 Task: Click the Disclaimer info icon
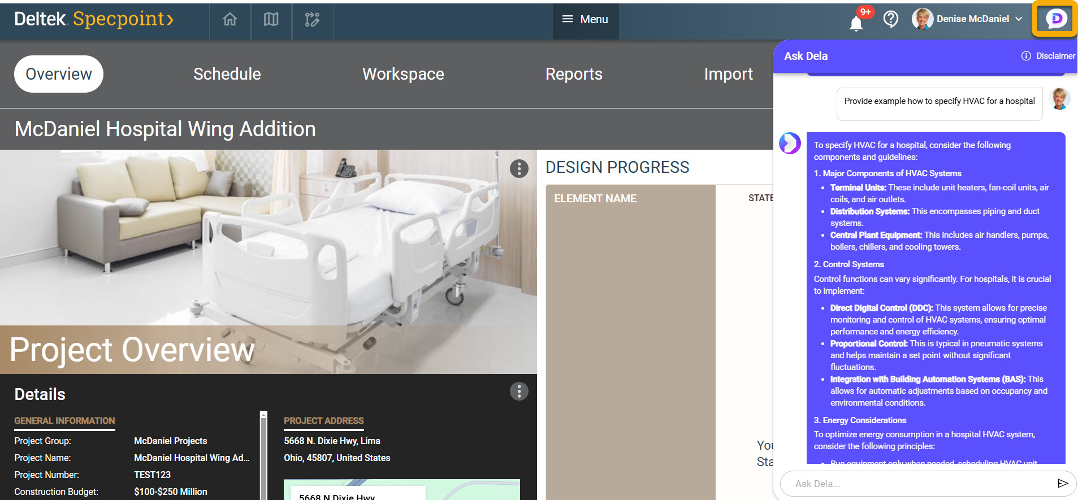[1026, 56]
